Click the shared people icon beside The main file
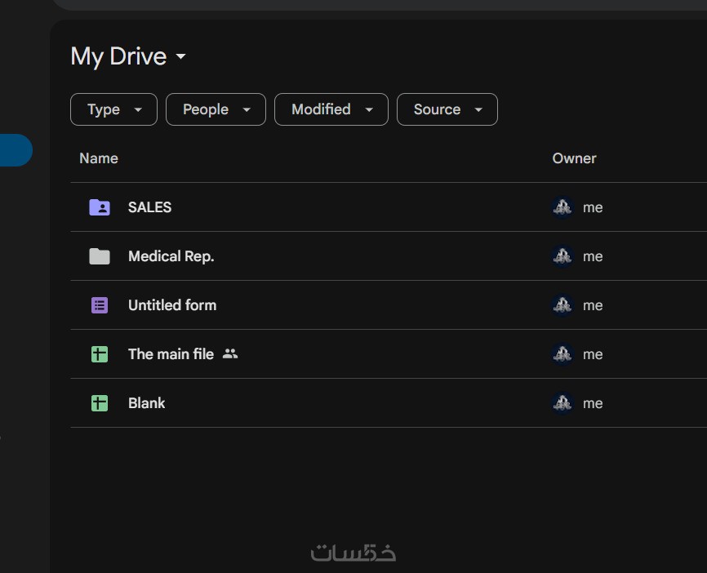Image resolution: width=707 pixels, height=573 pixels. coord(230,353)
